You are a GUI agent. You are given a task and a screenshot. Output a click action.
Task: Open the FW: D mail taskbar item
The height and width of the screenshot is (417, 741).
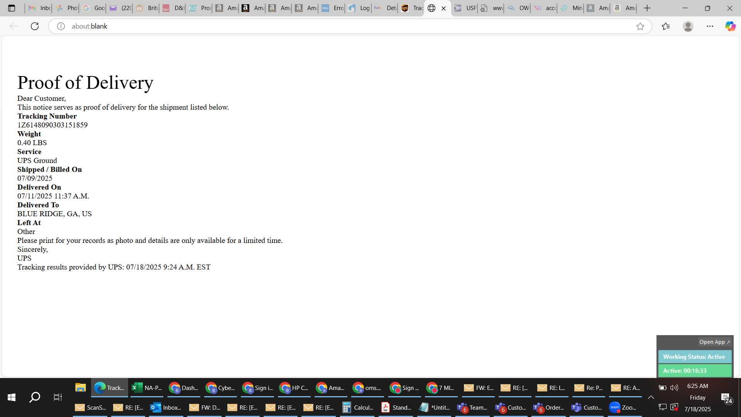[205, 407]
